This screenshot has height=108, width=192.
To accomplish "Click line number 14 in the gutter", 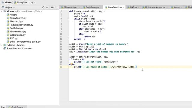I will 61,44.
